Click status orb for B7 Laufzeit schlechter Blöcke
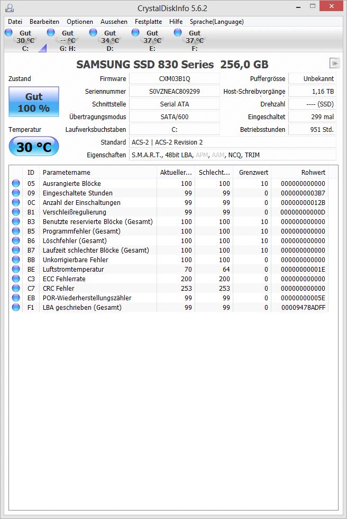This screenshot has height=519, width=347. pos(16,250)
